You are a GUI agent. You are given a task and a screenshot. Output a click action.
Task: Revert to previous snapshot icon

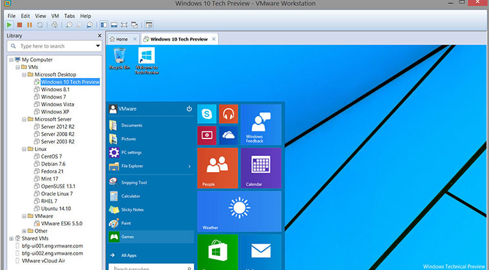(x=79, y=25)
